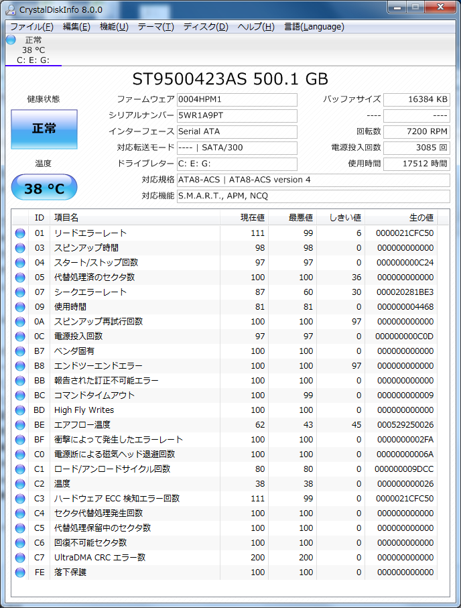This screenshot has width=461, height=608.
Task: Open the 機能(U) menu
Action: 114,27
